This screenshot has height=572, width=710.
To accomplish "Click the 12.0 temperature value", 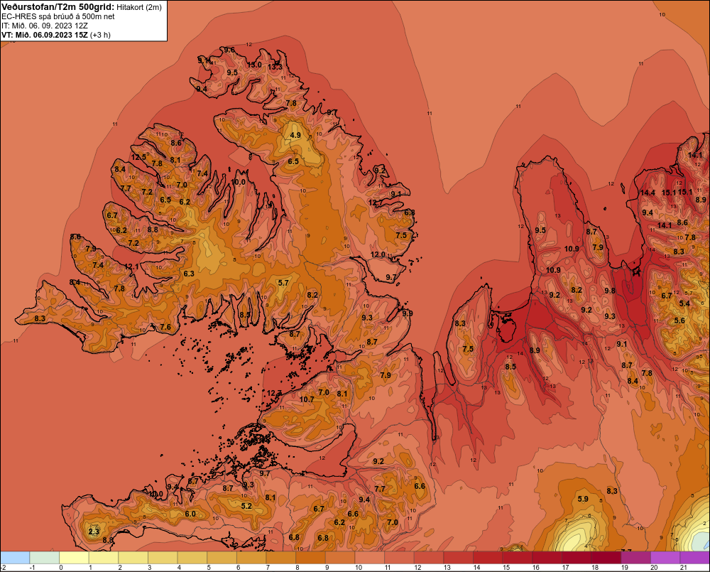I will tap(378, 254).
